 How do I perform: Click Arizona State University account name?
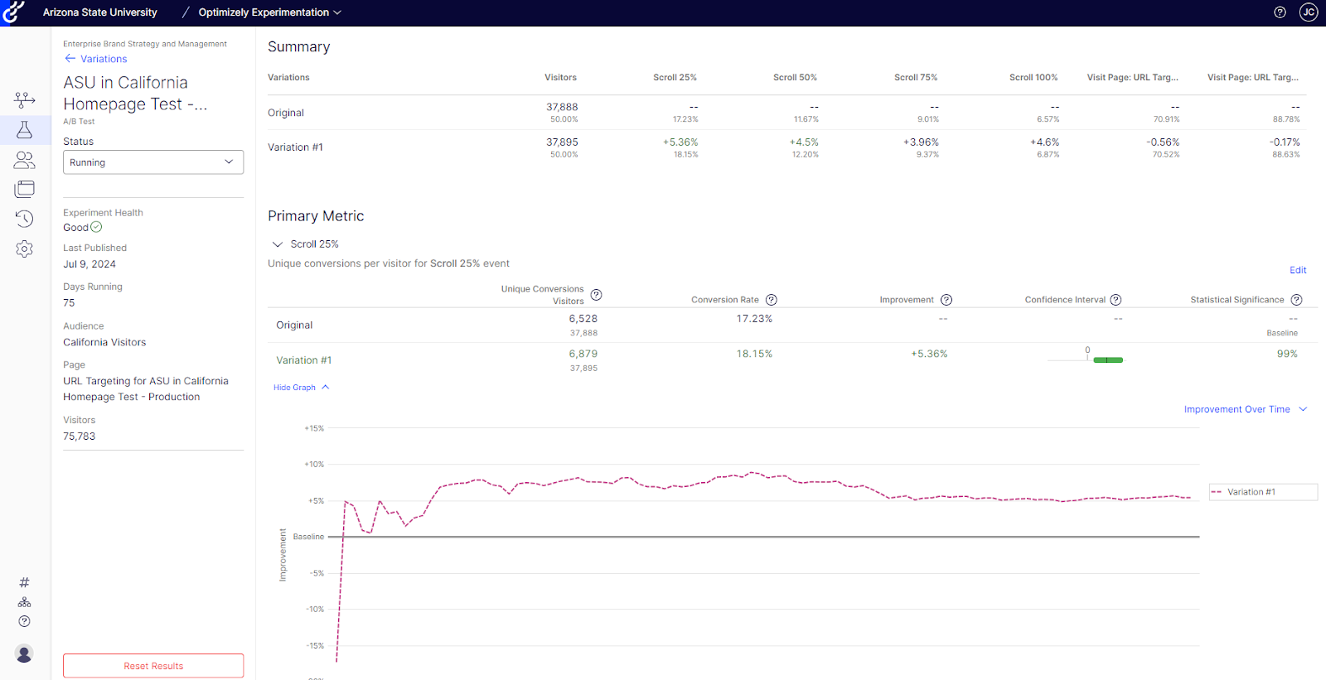pos(99,12)
